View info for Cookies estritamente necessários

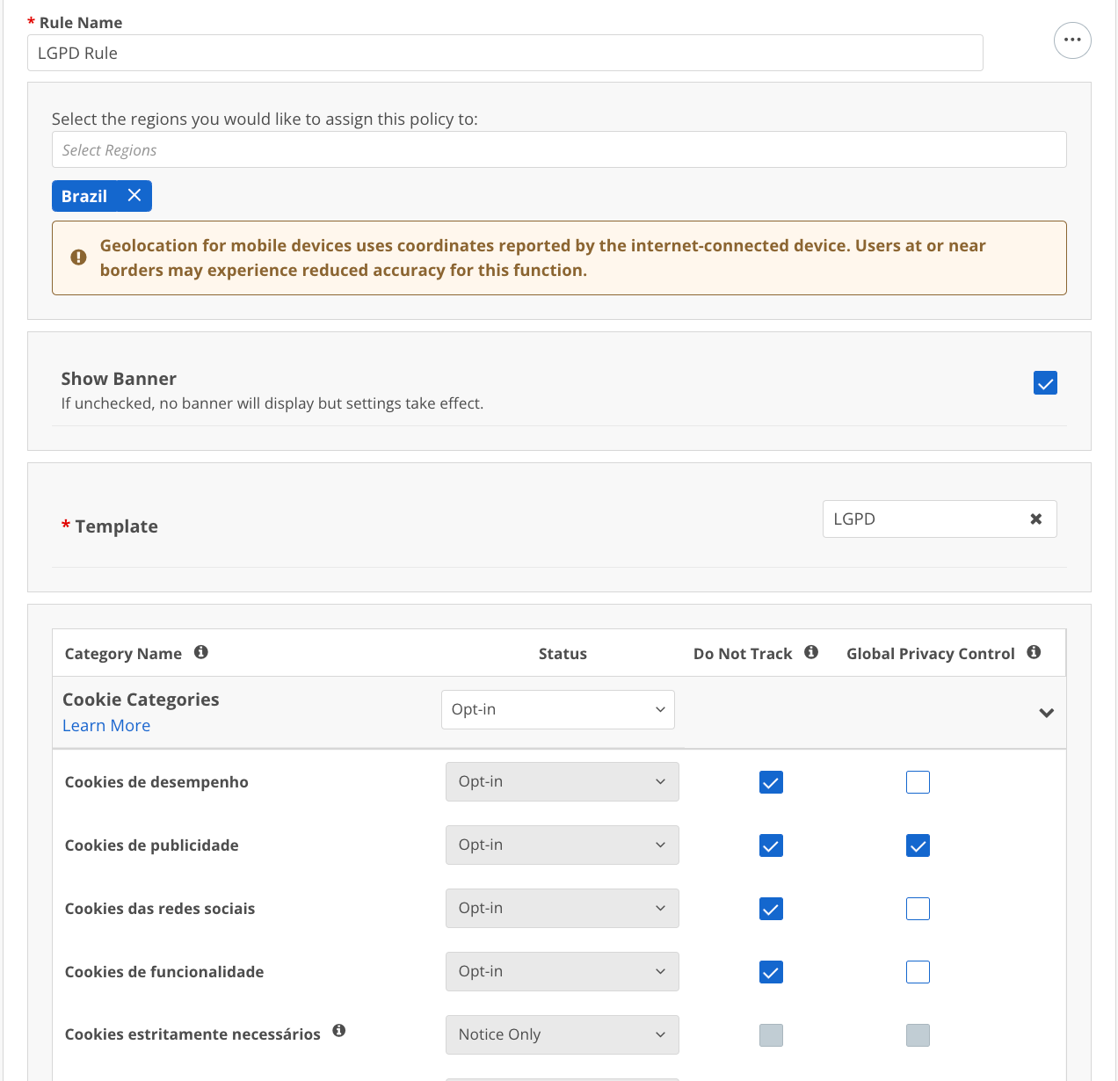point(339,1030)
